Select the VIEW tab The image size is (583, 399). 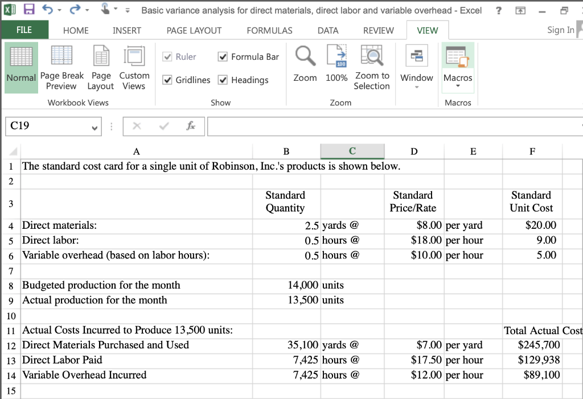pyautogui.click(x=428, y=31)
